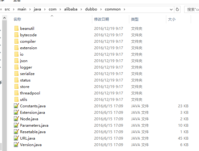Click the Parameters.java file icon

[16, 125]
